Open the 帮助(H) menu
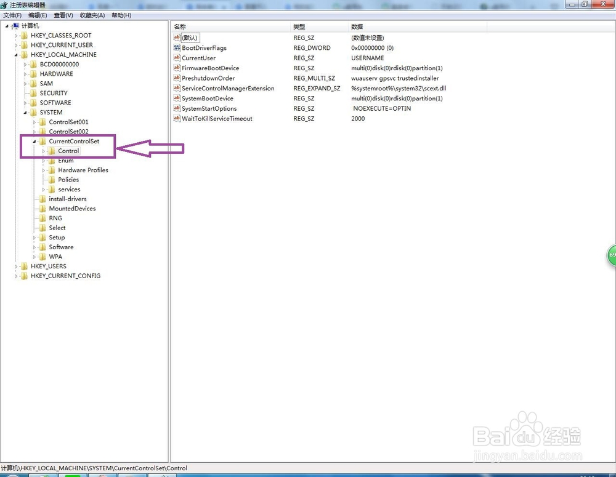Viewport: 616px width, 477px height. click(121, 15)
